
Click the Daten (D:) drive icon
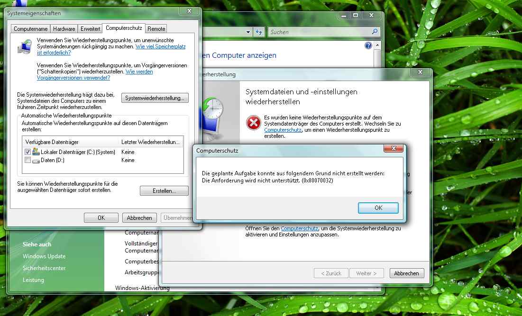click(x=36, y=160)
